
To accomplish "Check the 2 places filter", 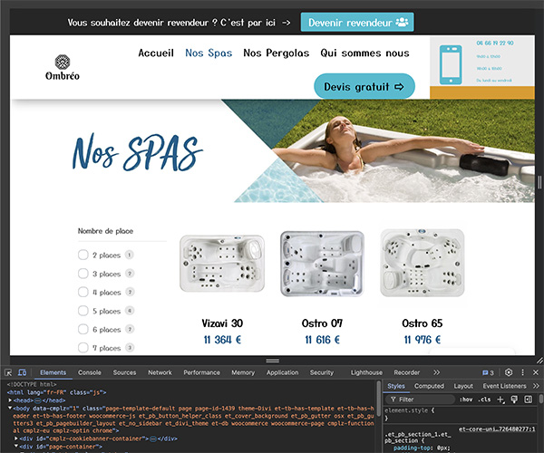I will point(83,255).
